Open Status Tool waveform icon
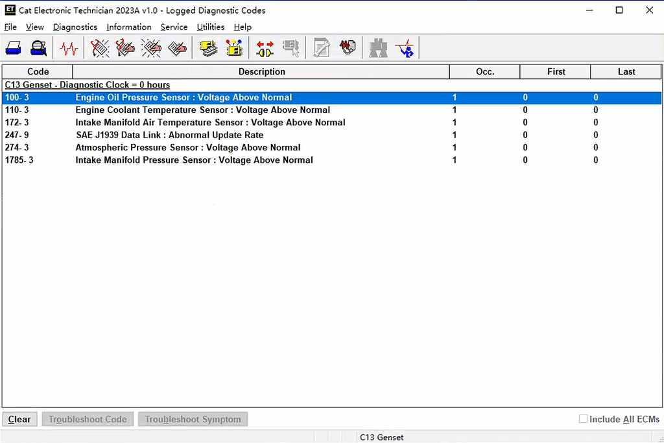Viewport: 664px width, 443px height. [x=69, y=48]
